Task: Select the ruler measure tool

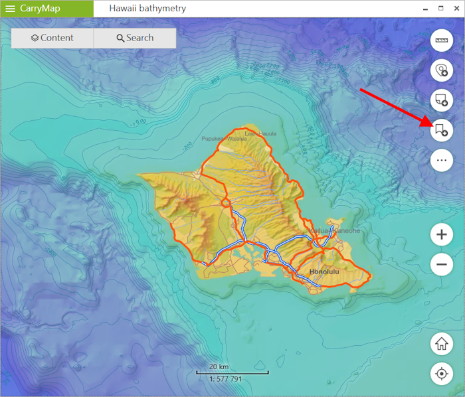Action: [x=441, y=41]
